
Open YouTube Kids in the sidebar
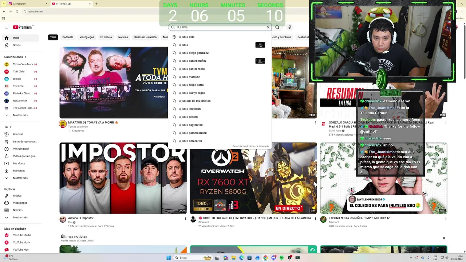point(20,250)
